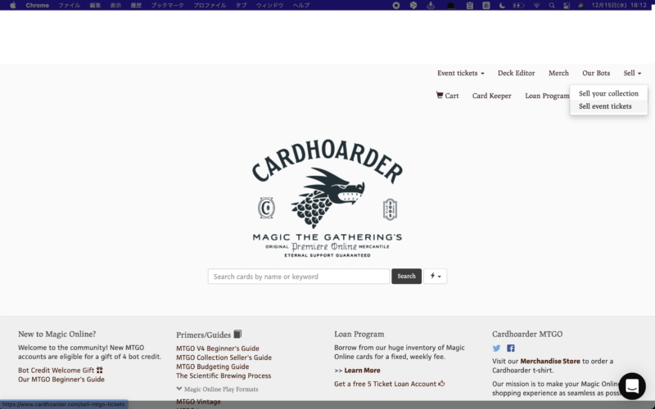Viewport: 655px width, 409px height.
Task: Click the gift icon beside Bot Credit Welcome Gift
Action: (99, 370)
